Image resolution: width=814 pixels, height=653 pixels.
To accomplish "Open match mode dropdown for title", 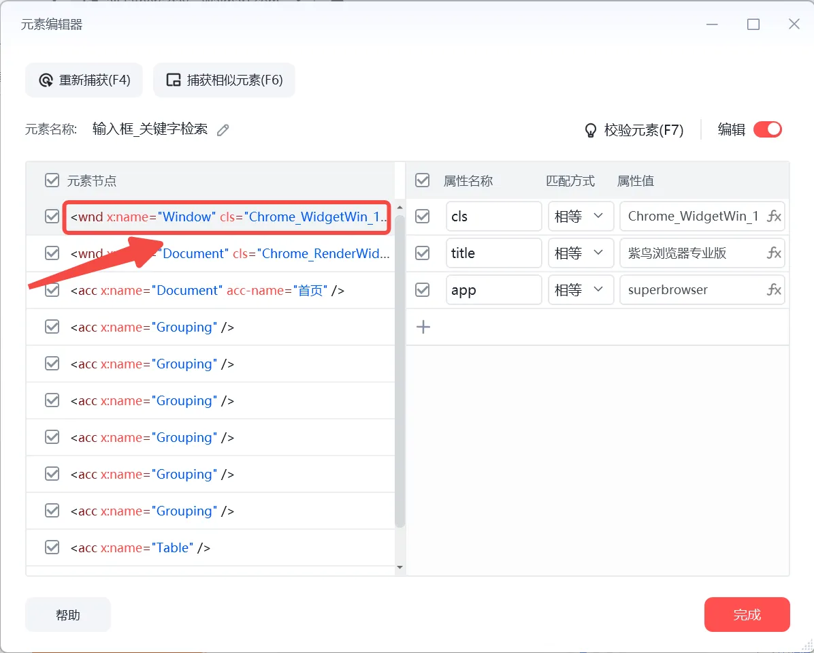I will (581, 253).
